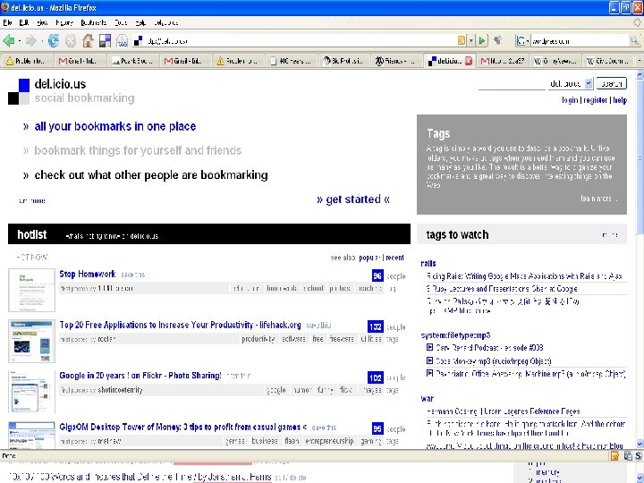
Task: Click the toolbar icon left of search engine box
Action: tap(498, 40)
